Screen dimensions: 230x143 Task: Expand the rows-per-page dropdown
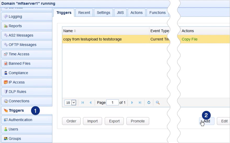pyautogui.click(x=74, y=103)
